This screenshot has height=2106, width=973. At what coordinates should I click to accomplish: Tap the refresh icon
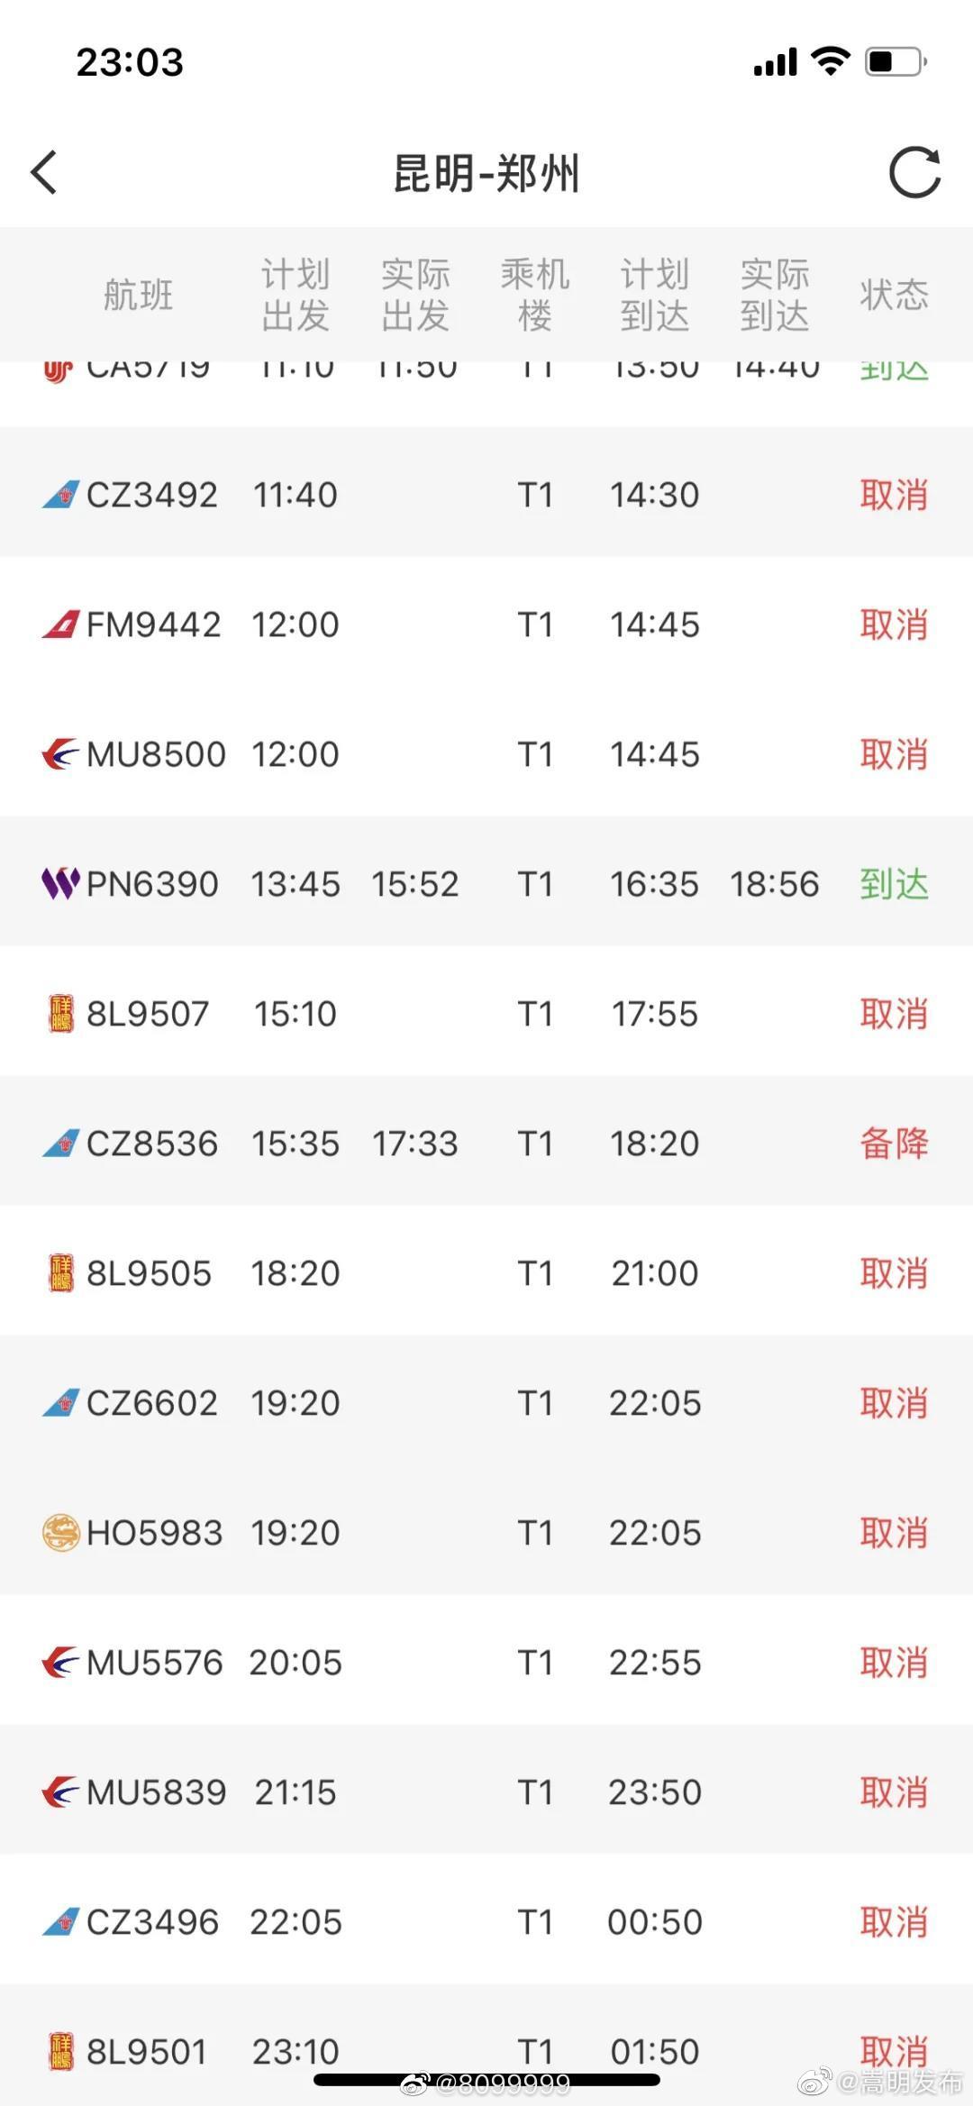914,172
